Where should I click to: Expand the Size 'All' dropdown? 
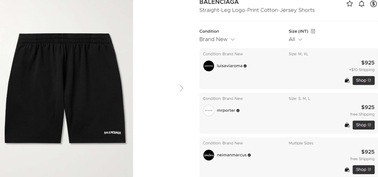tap(296, 39)
